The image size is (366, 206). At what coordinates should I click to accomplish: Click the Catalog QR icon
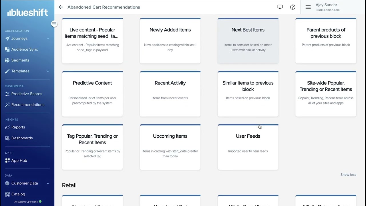[x=7, y=194]
